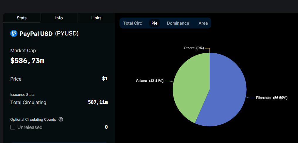Click the $1 price value
The height and width of the screenshot is (143, 298).
[105, 79]
